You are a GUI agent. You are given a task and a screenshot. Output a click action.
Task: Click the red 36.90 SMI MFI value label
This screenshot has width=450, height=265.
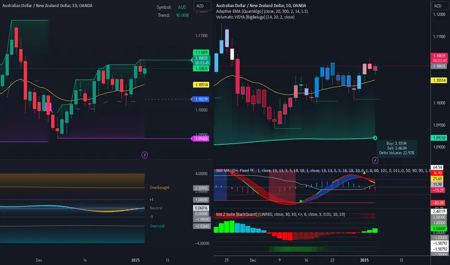tap(437, 173)
